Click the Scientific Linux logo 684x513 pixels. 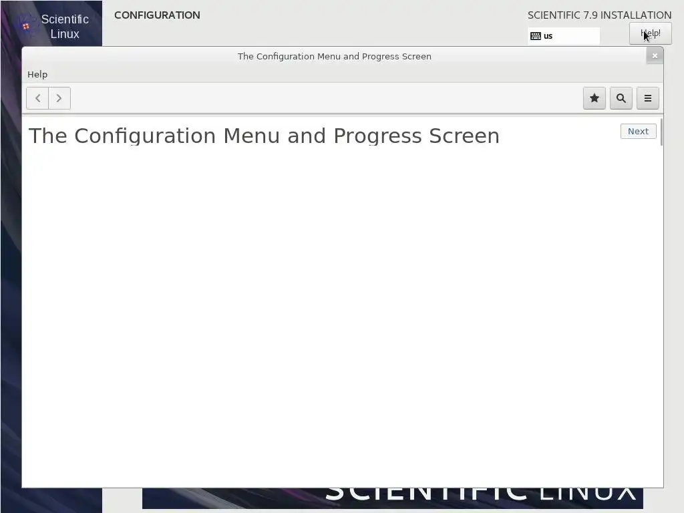tap(52, 25)
